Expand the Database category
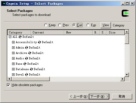136x103 pixels. [13, 69]
